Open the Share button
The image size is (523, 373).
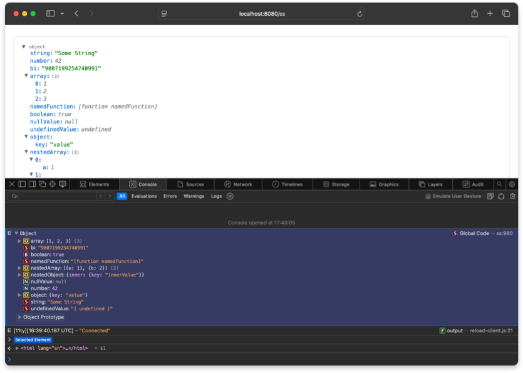[x=474, y=13]
